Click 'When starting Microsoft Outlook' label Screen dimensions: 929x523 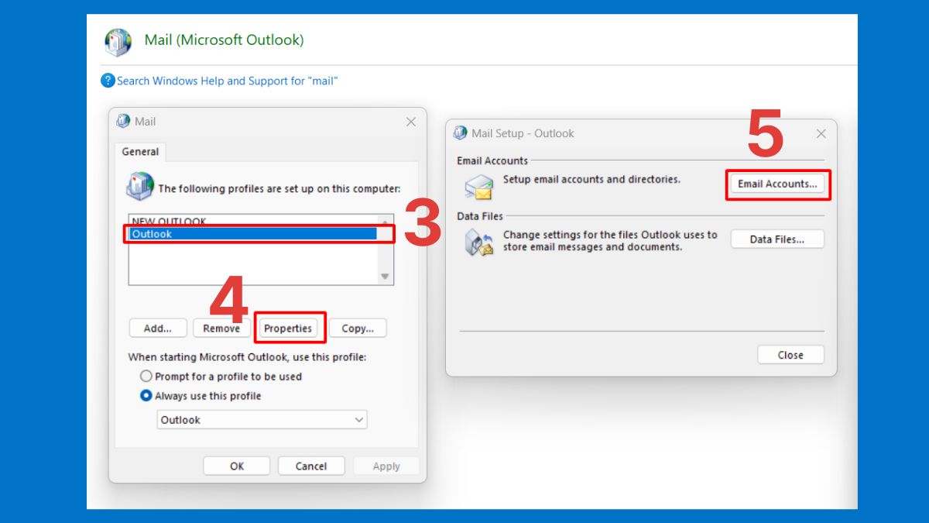pyautogui.click(x=247, y=357)
